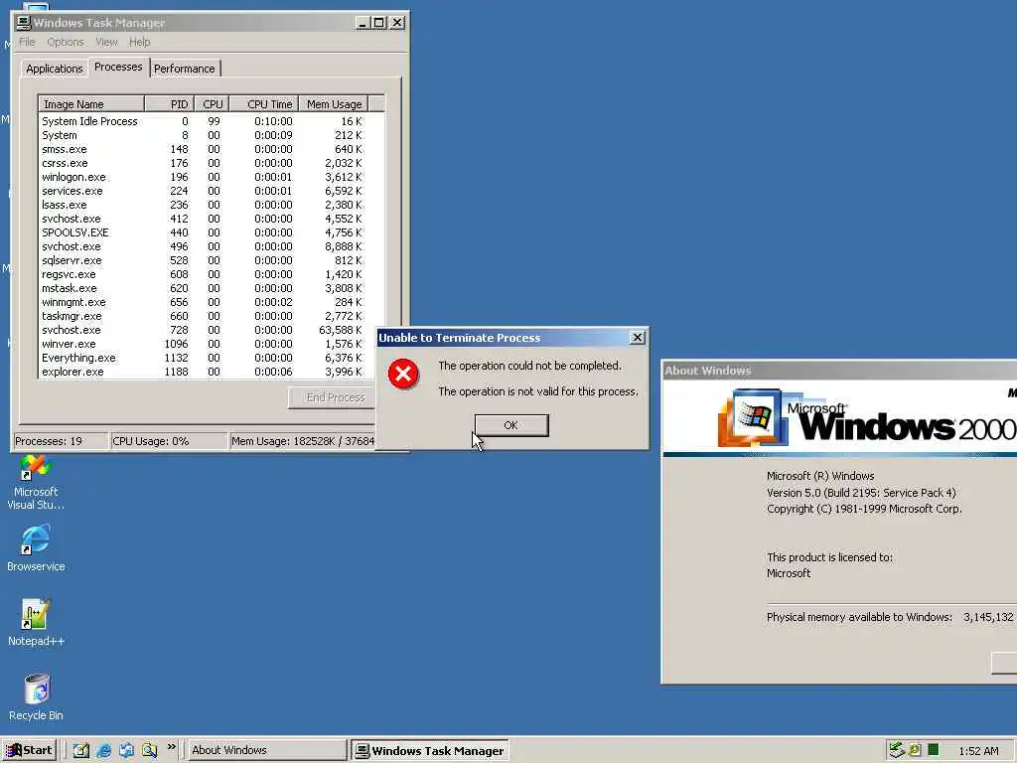Sort by the CPU Time column header

pos(263,104)
